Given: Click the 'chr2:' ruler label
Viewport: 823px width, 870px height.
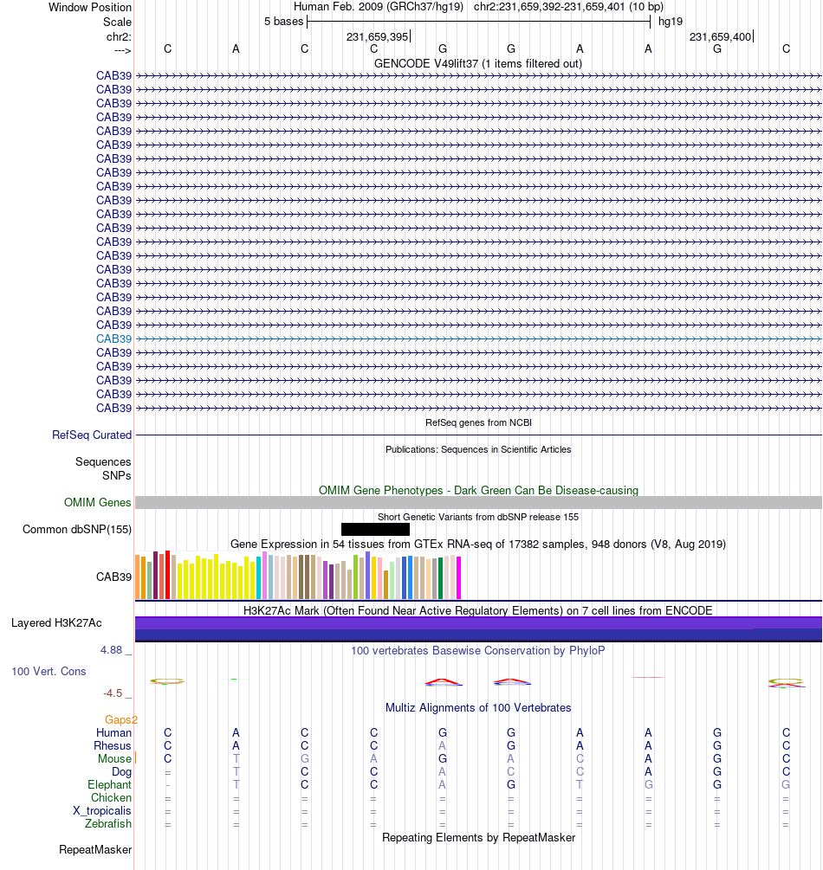Looking at the screenshot, I should click(119, 37).
